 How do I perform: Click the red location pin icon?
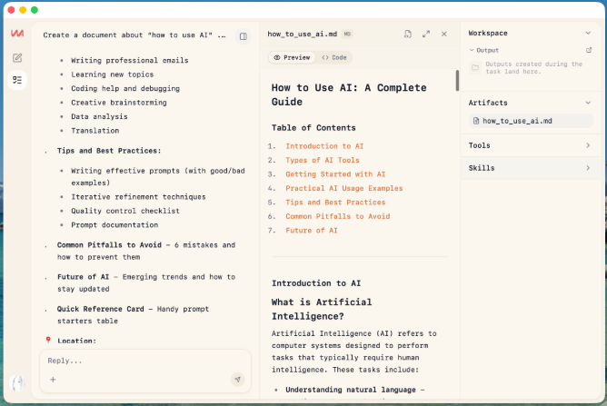click(x=48, y=340)
